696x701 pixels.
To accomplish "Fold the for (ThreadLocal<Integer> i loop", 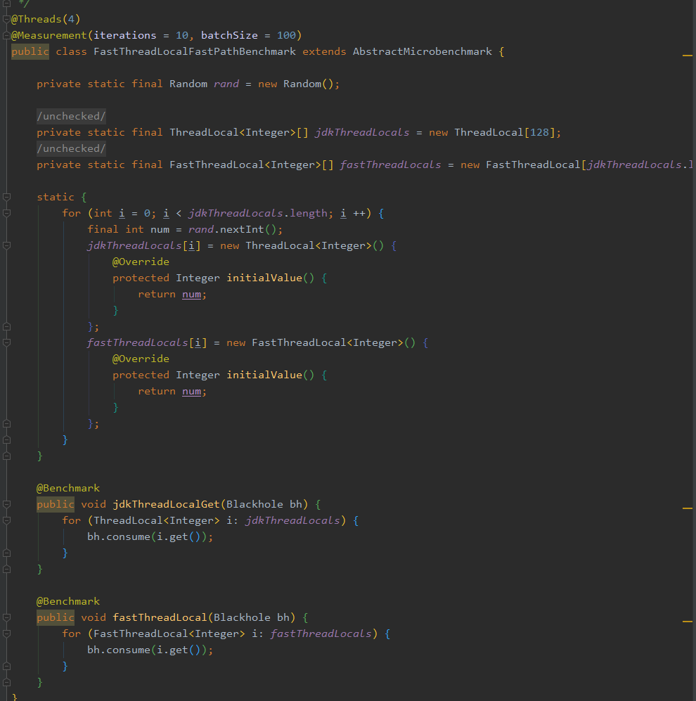I will pyautogui.click(x=6, y=520).
